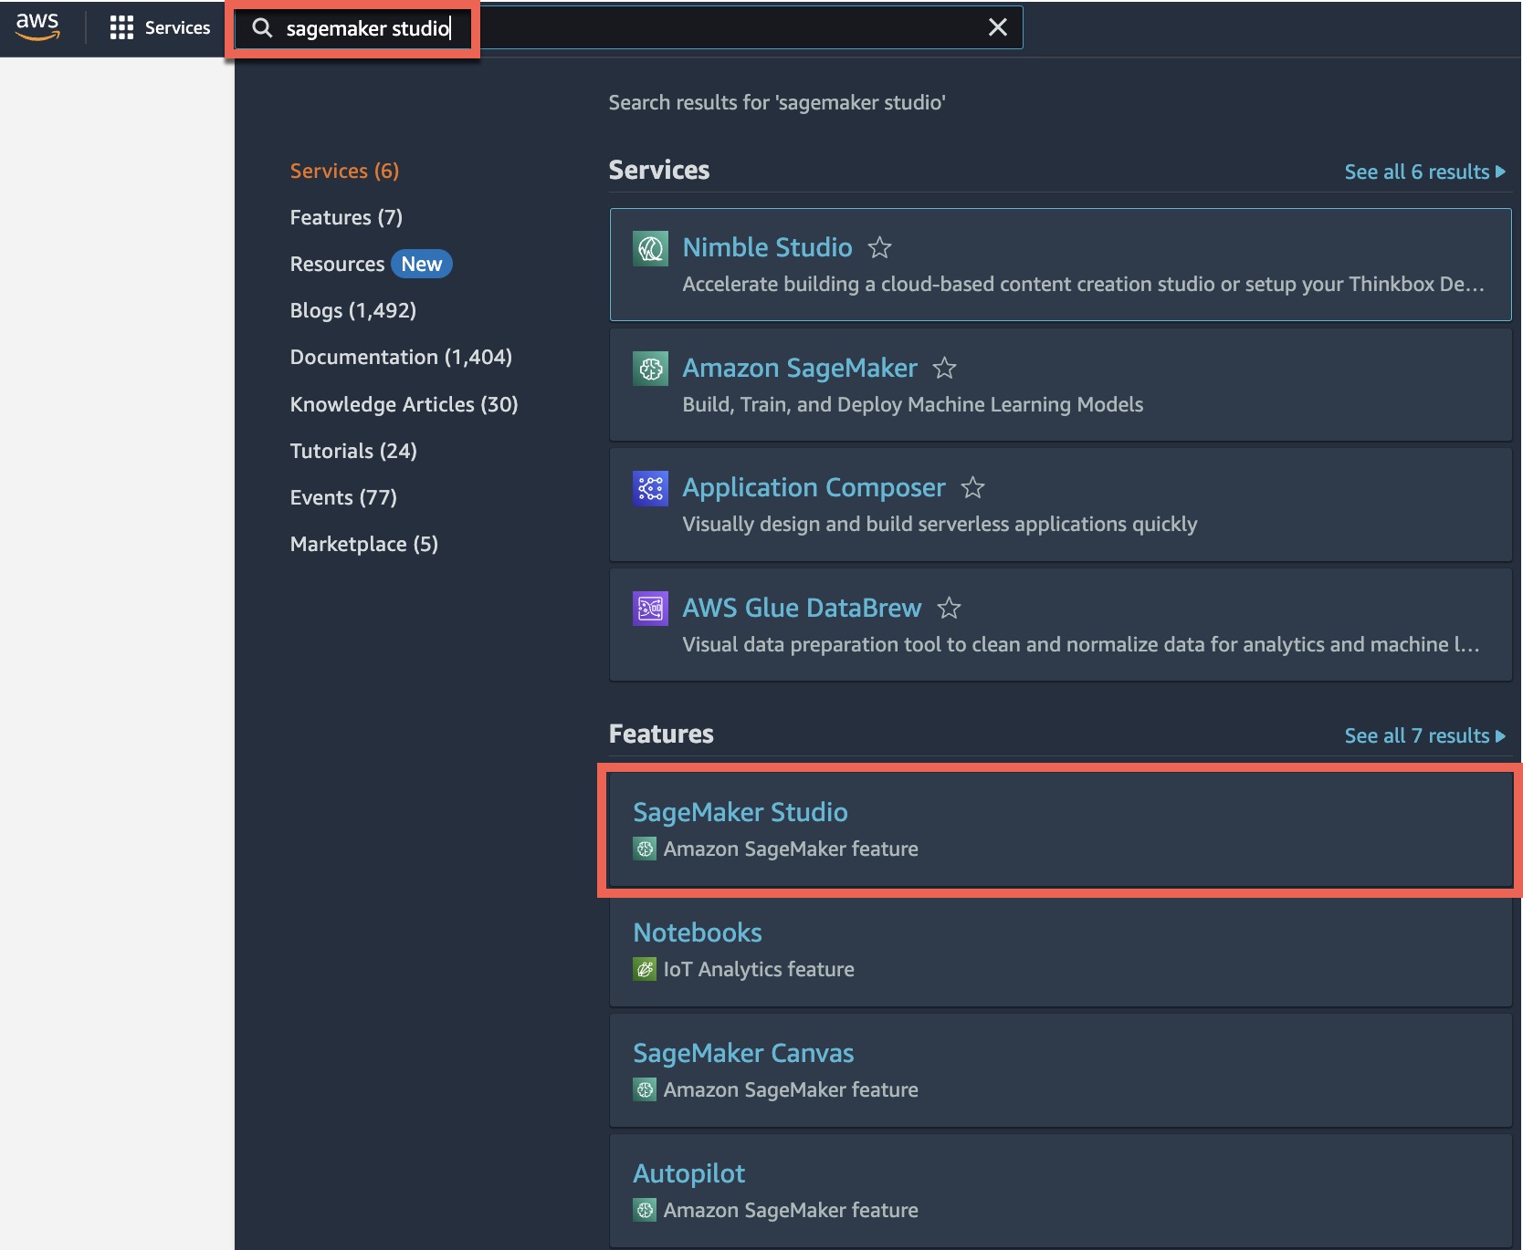
Task: Favorite Nimble Studio with the star
Action: (879, 247)
